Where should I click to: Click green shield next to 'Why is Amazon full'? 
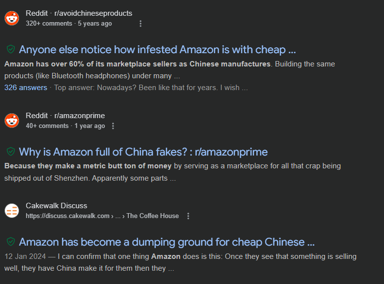10,152
